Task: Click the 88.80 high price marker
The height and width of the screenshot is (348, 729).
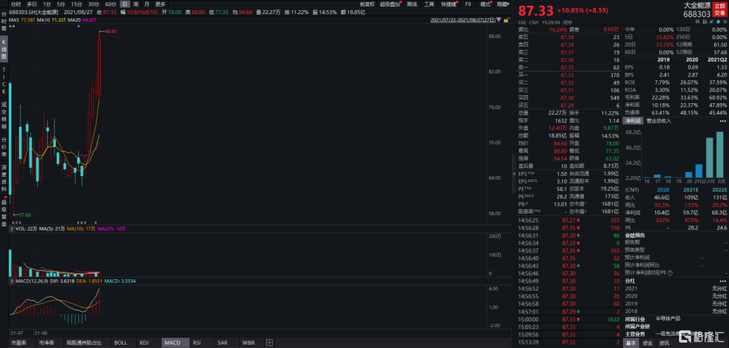Action: [x=111, y=31]
